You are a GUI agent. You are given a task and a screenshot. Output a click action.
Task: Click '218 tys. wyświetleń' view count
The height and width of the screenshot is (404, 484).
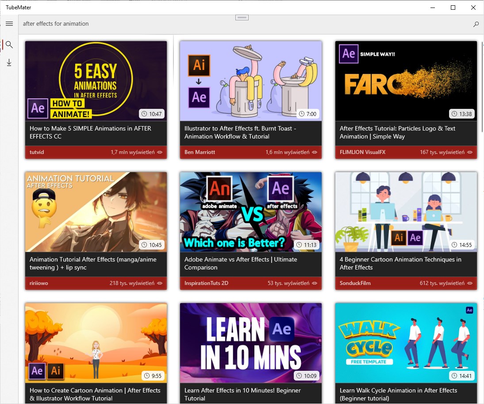(132, 283)
